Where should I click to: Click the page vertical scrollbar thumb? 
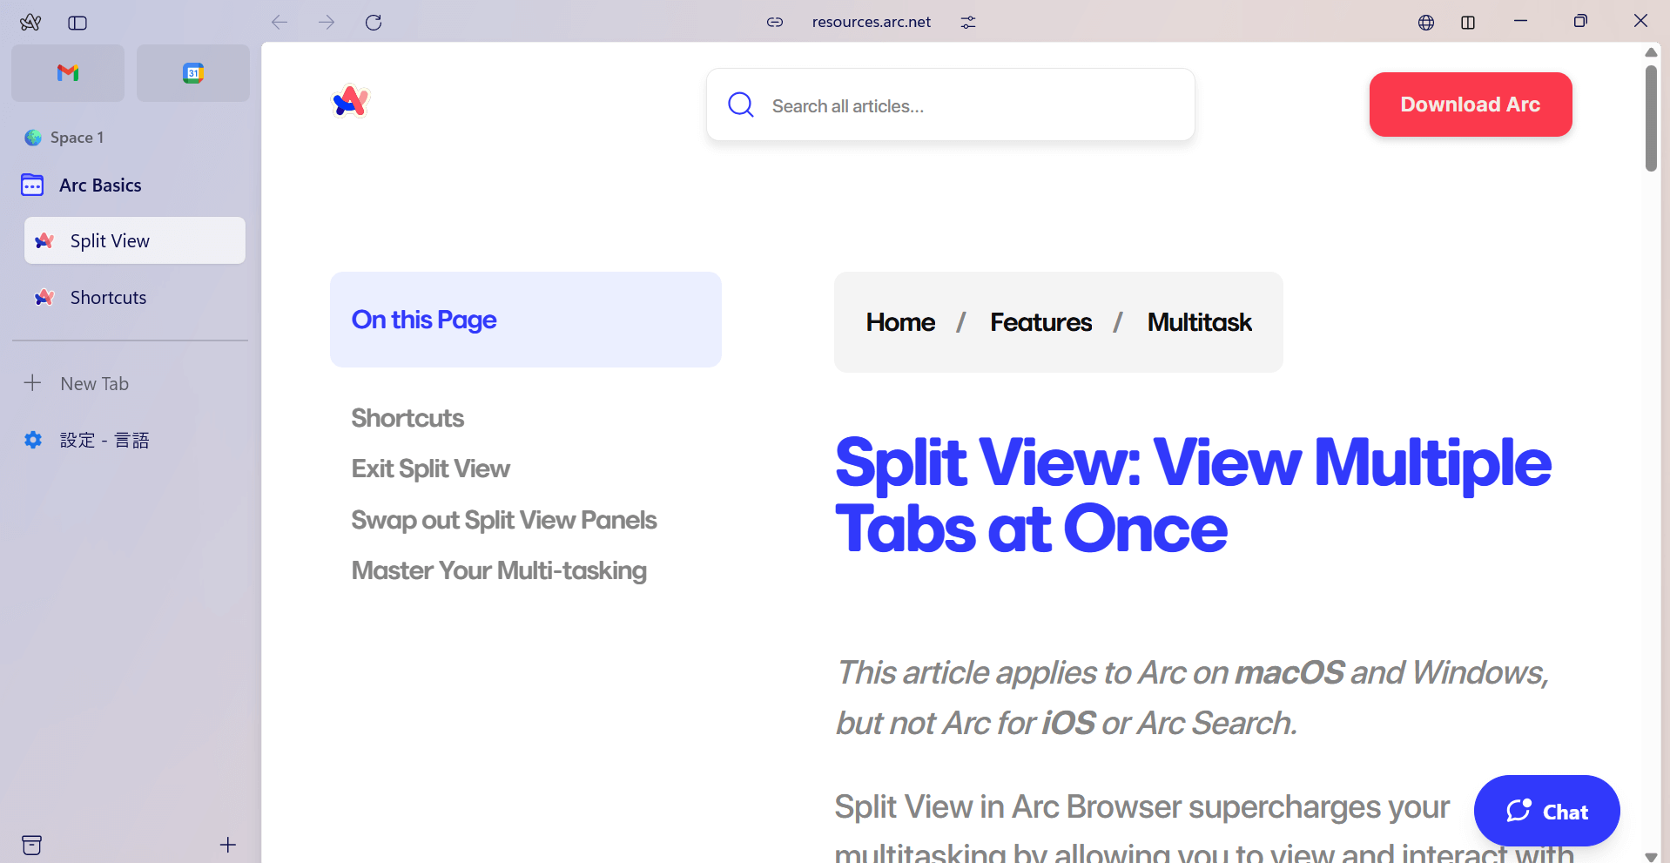[1651, 118]
